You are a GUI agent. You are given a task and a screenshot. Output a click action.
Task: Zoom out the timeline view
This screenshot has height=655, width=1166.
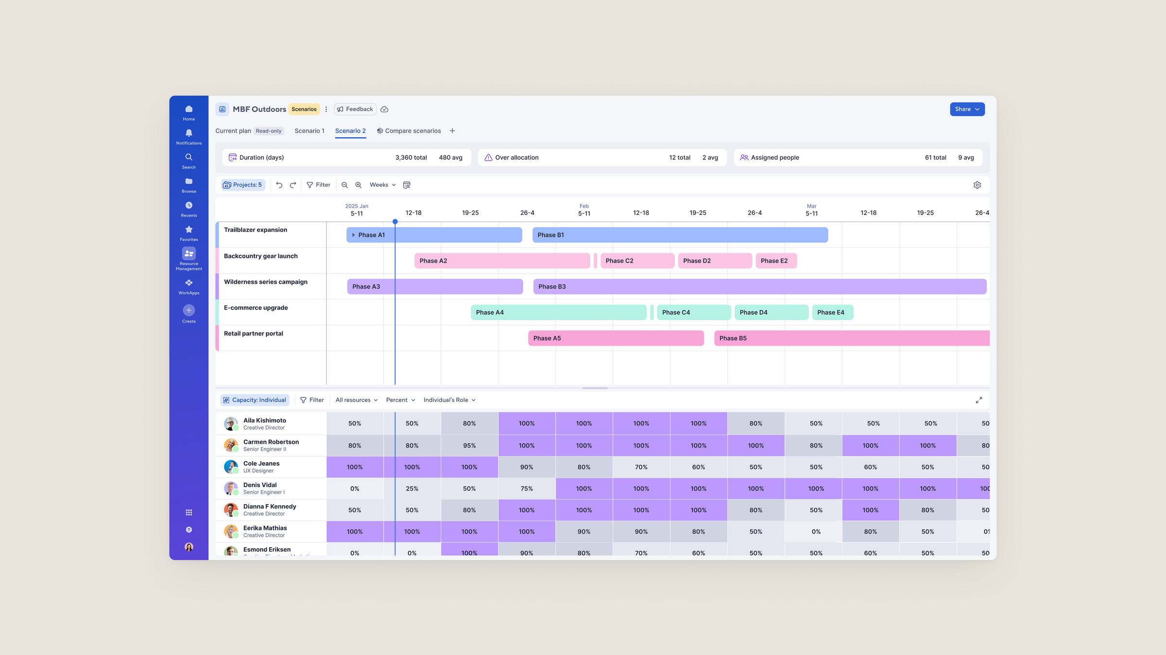pos(344,185)
